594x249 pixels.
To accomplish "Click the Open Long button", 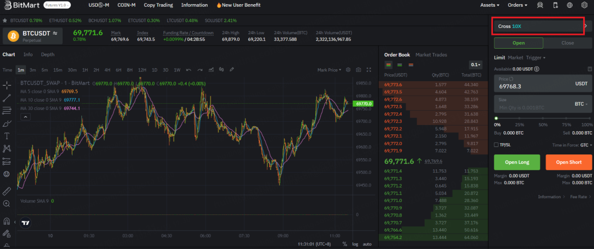I will coord(517,162).
